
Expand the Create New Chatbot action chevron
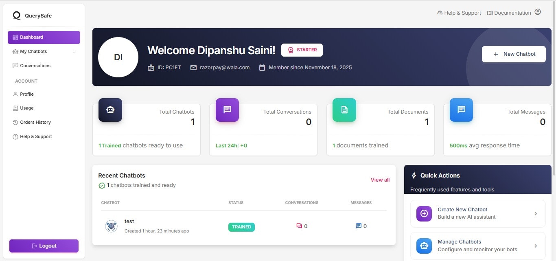[536, 213]
